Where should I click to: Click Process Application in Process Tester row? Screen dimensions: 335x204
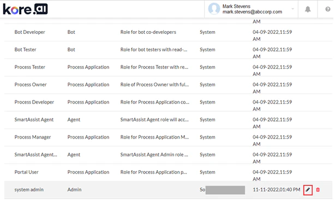pos(88,67)
